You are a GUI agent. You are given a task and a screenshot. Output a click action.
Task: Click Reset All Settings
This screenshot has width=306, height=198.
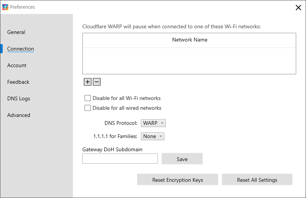point(257,180)
